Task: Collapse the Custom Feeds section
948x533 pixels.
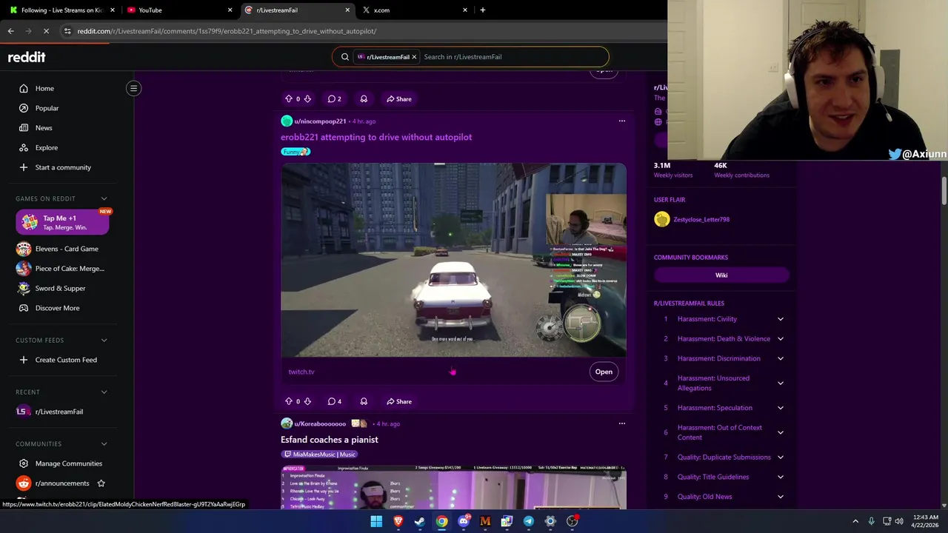Action: (x=104, y=340)
